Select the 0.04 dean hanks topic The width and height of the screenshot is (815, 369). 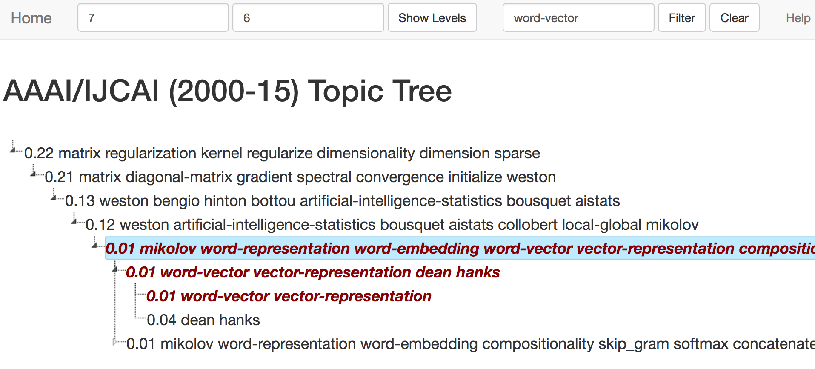203,320
